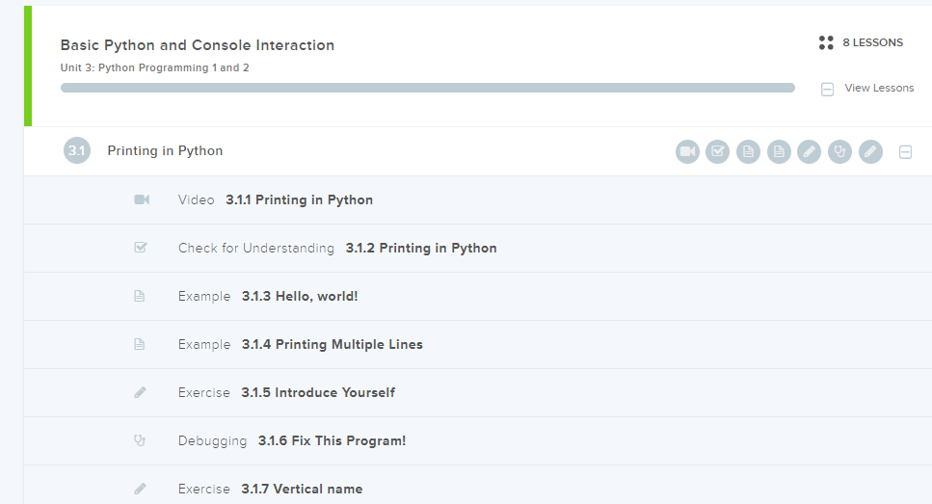Screen dimensions: 932x504
Task: Open the 3.1.1 Printing in Python video lesson
Action: (x=299, y=199)
